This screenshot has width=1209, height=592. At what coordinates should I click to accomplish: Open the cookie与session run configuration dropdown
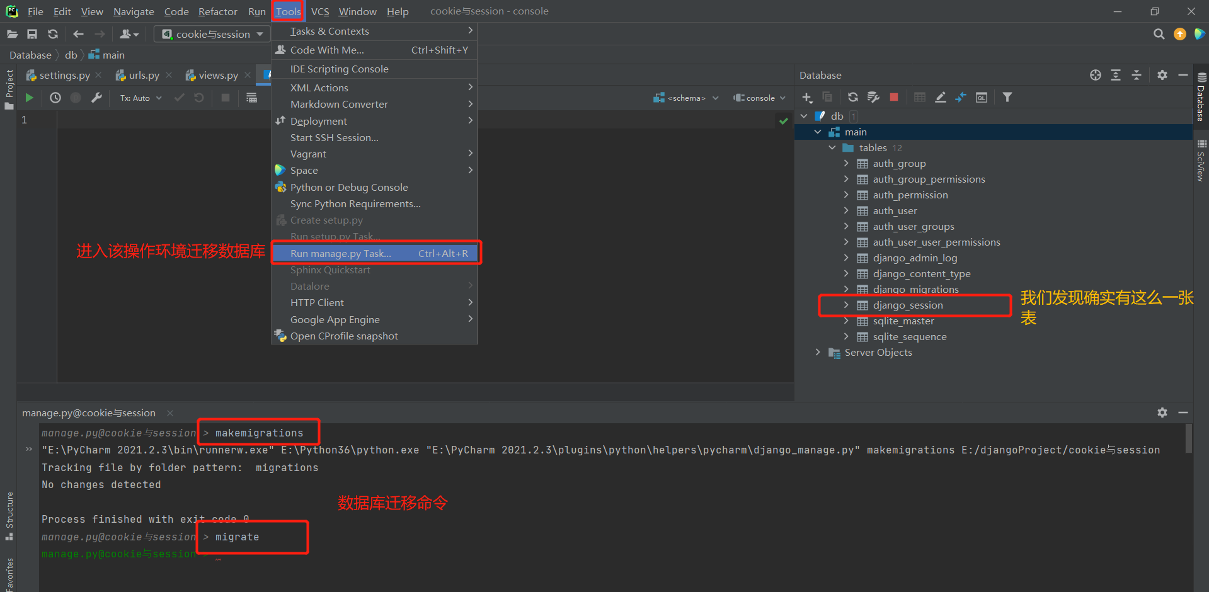point(212,34)
